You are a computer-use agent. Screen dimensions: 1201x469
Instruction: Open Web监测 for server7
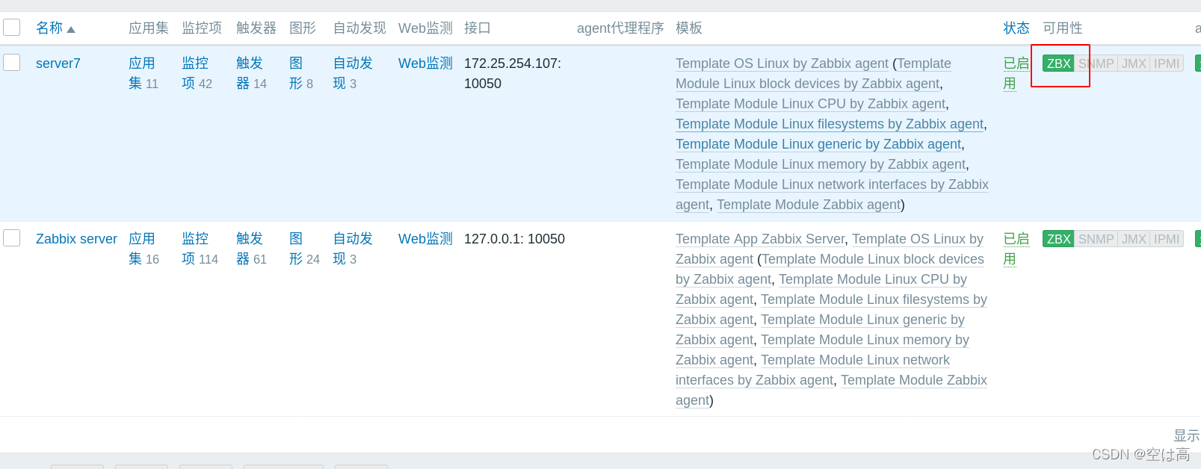(x=425, y=63)
